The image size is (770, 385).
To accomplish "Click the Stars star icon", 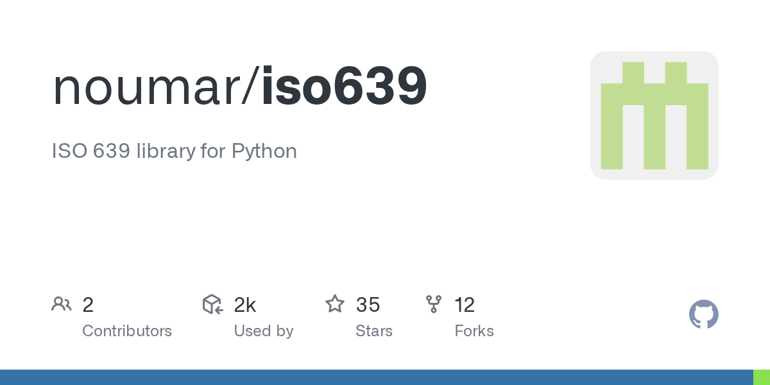I will tap(335, 304).
